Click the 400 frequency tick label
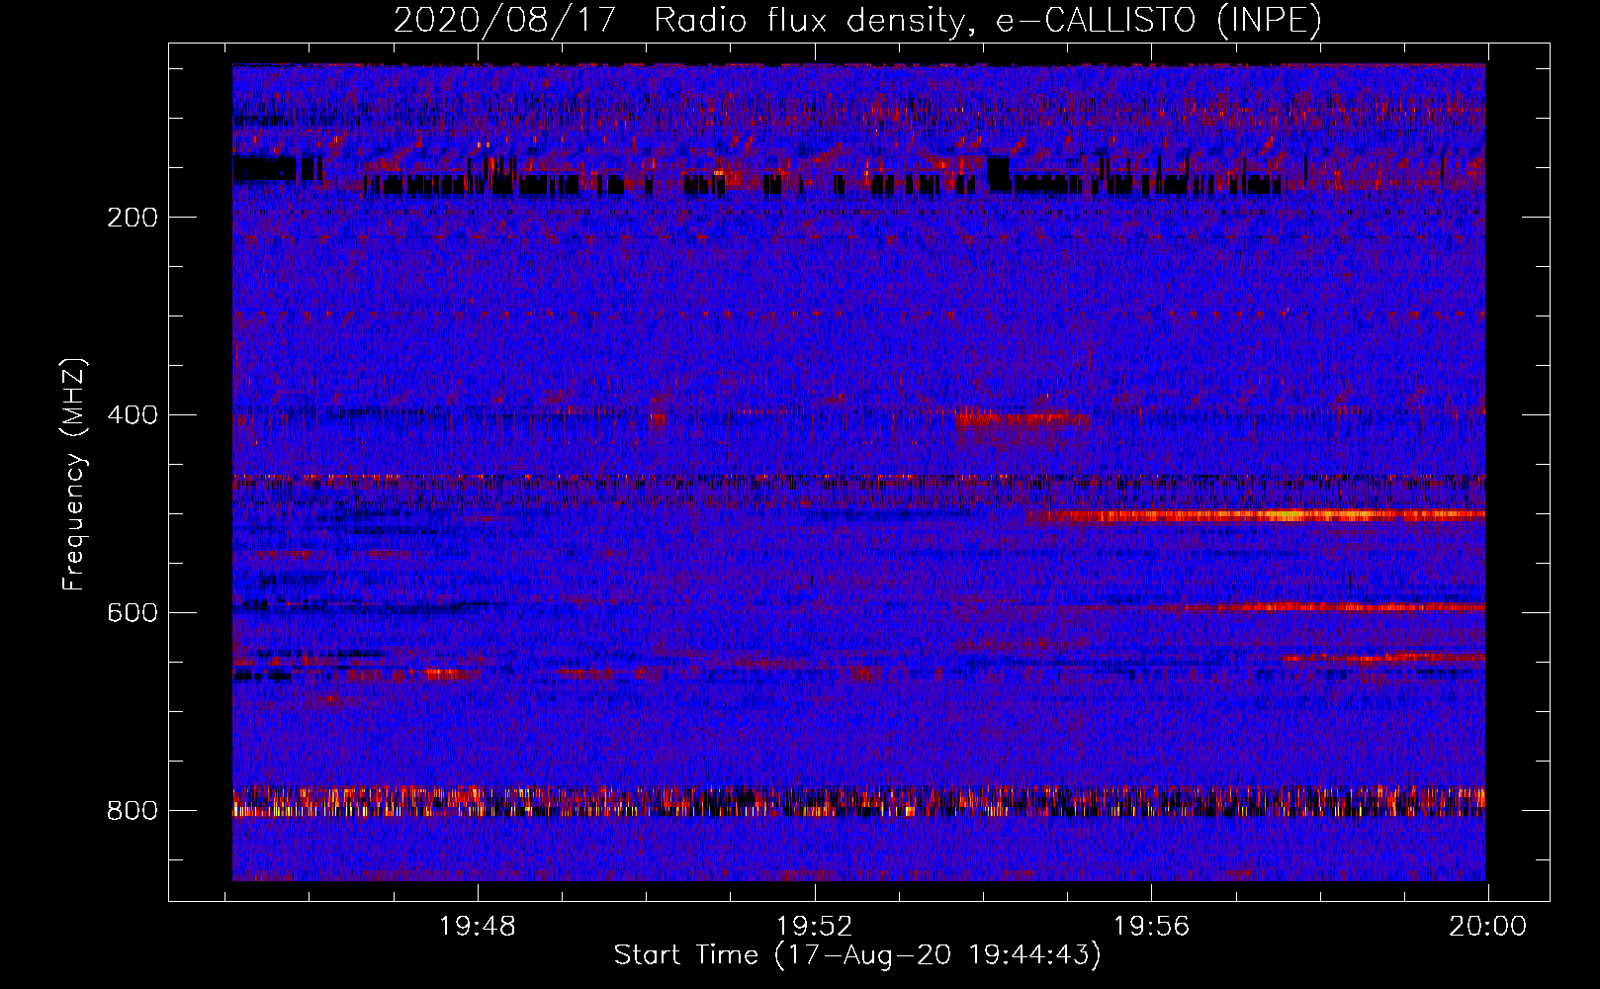This screenshot has height=989, width=1600. tap(133, 415)
